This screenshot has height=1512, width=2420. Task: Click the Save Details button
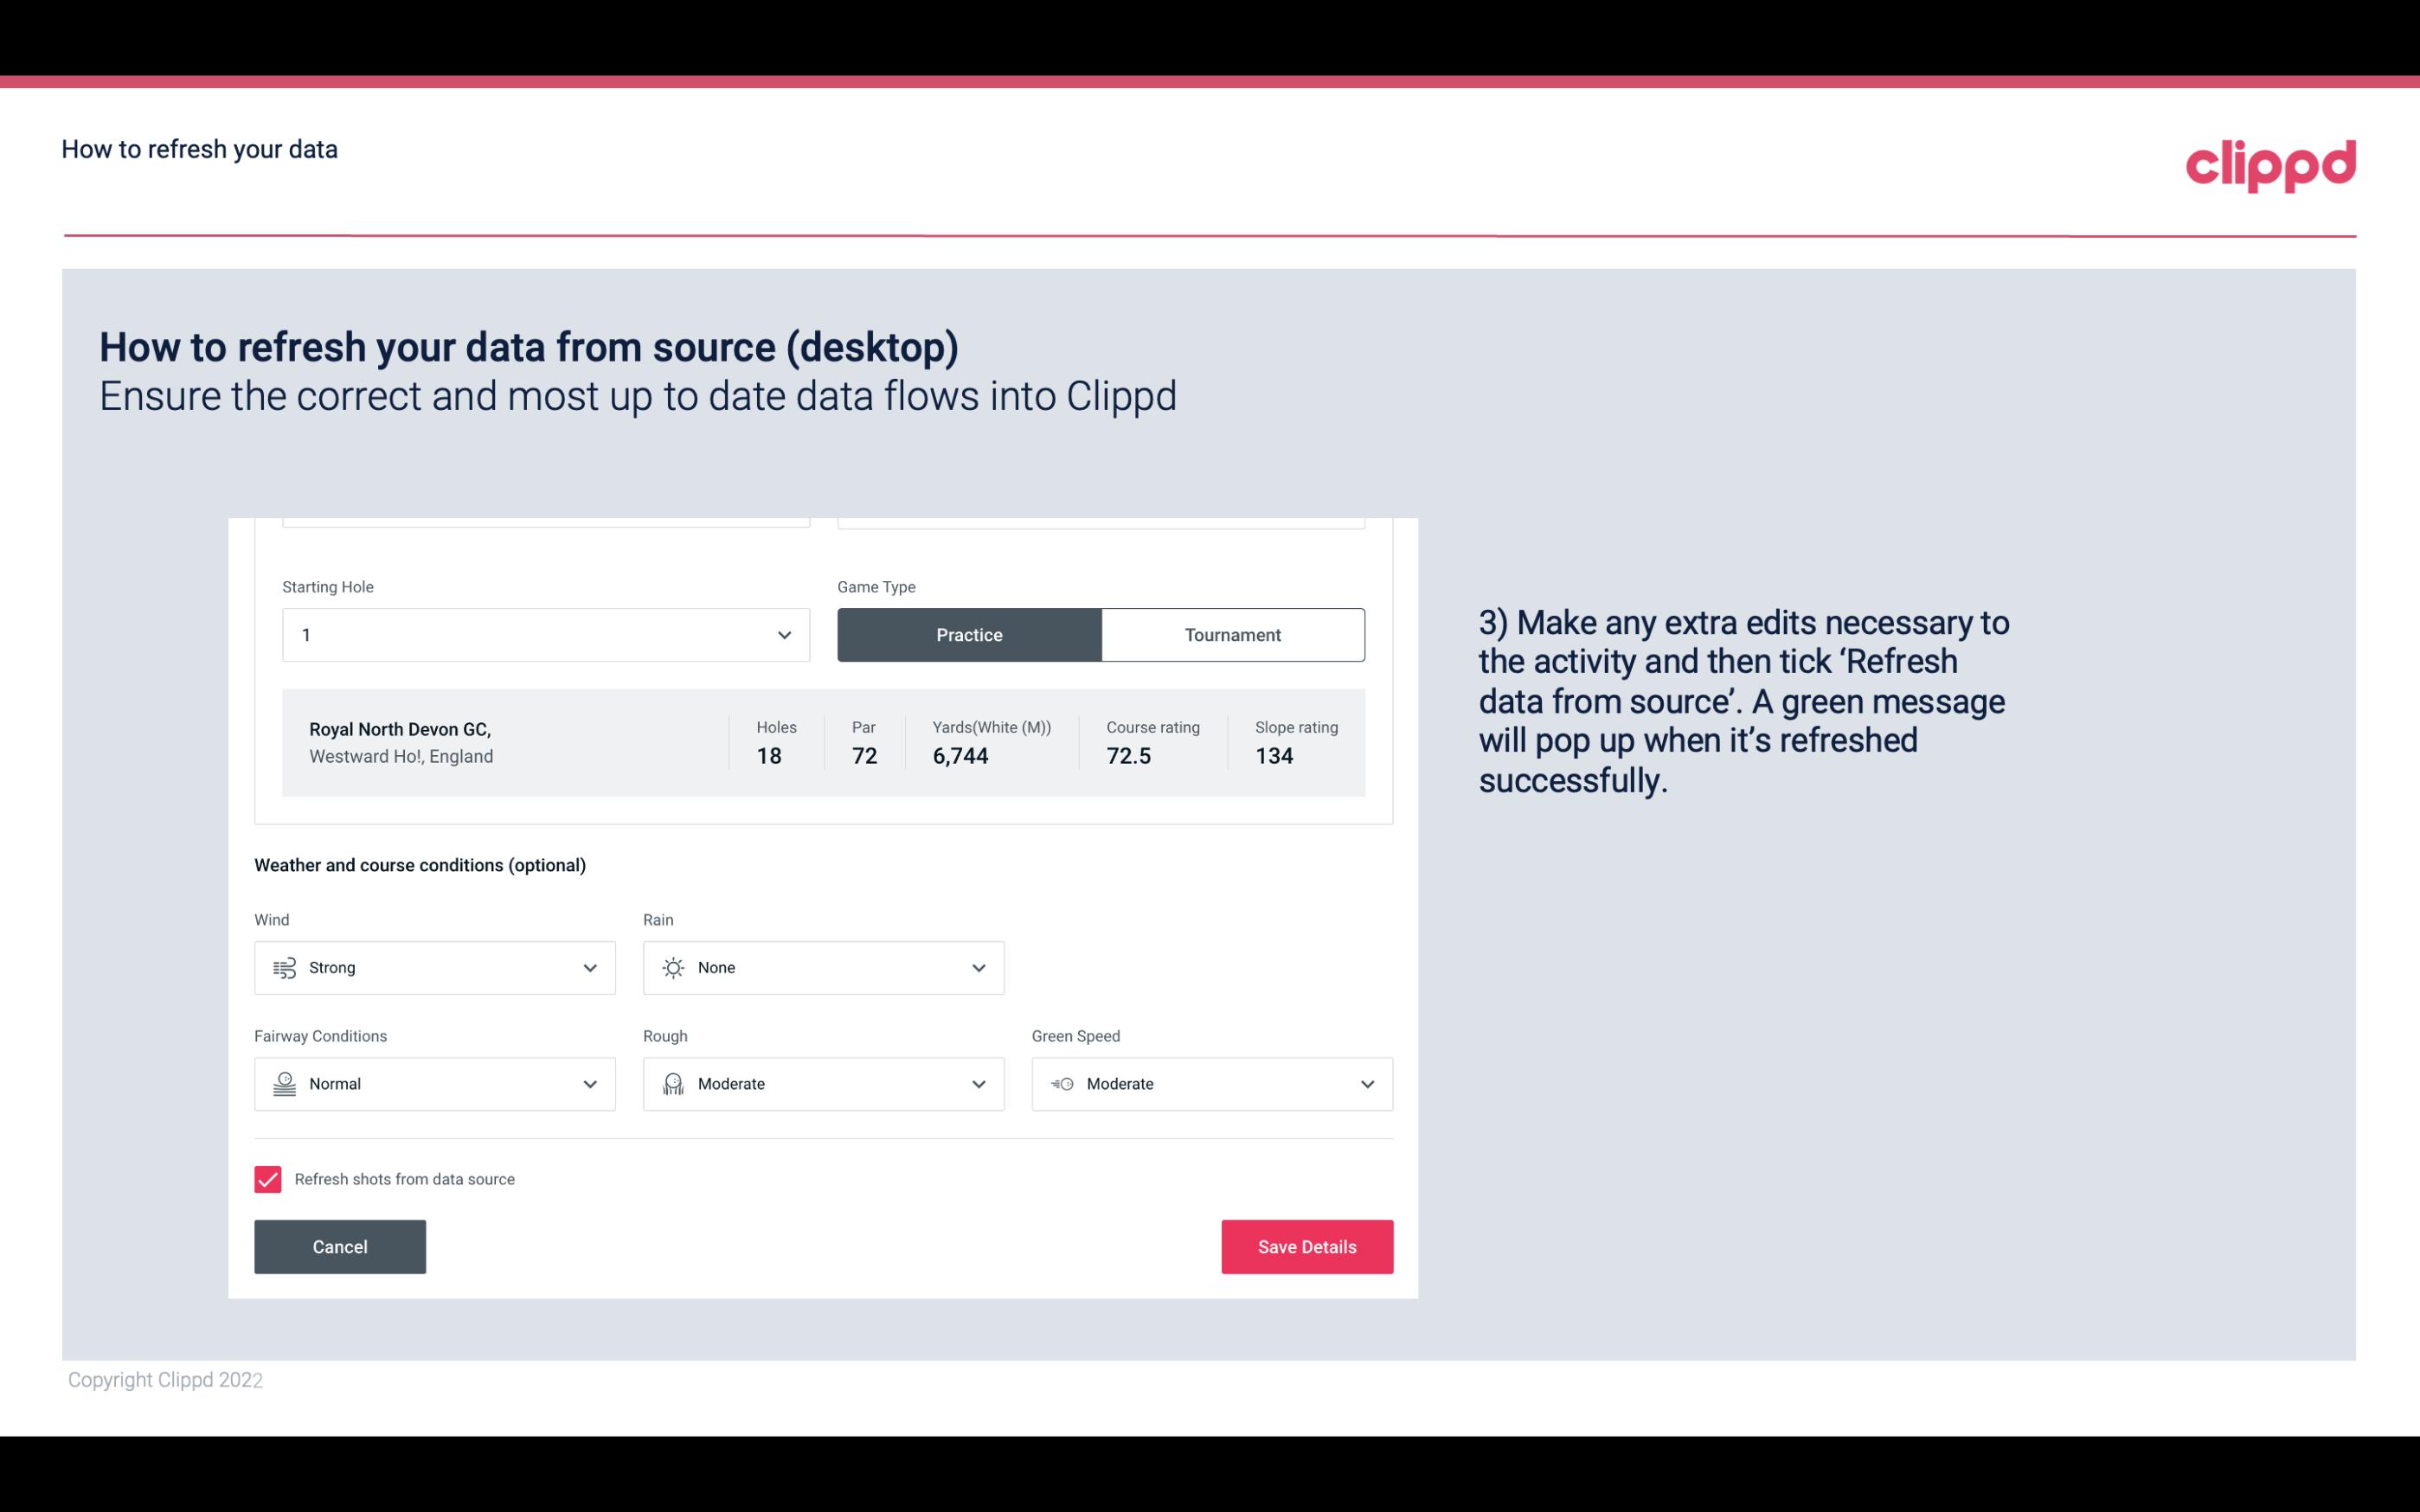click(x=1306, y=1246)
